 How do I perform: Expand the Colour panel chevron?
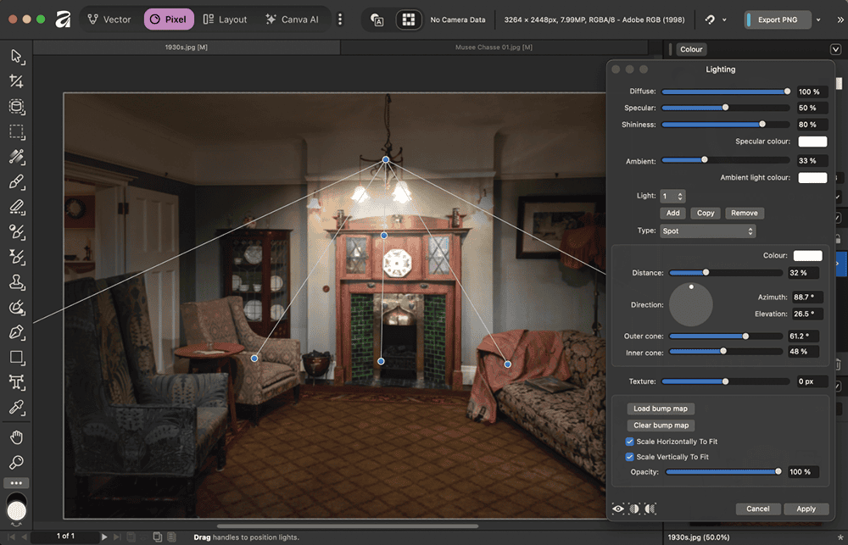pyautogui.click(x=835, y=50)
